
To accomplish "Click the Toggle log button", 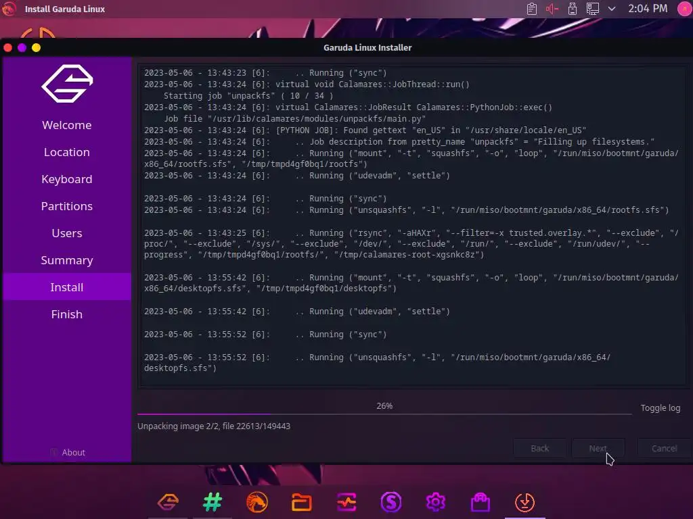I will (661, 407).
